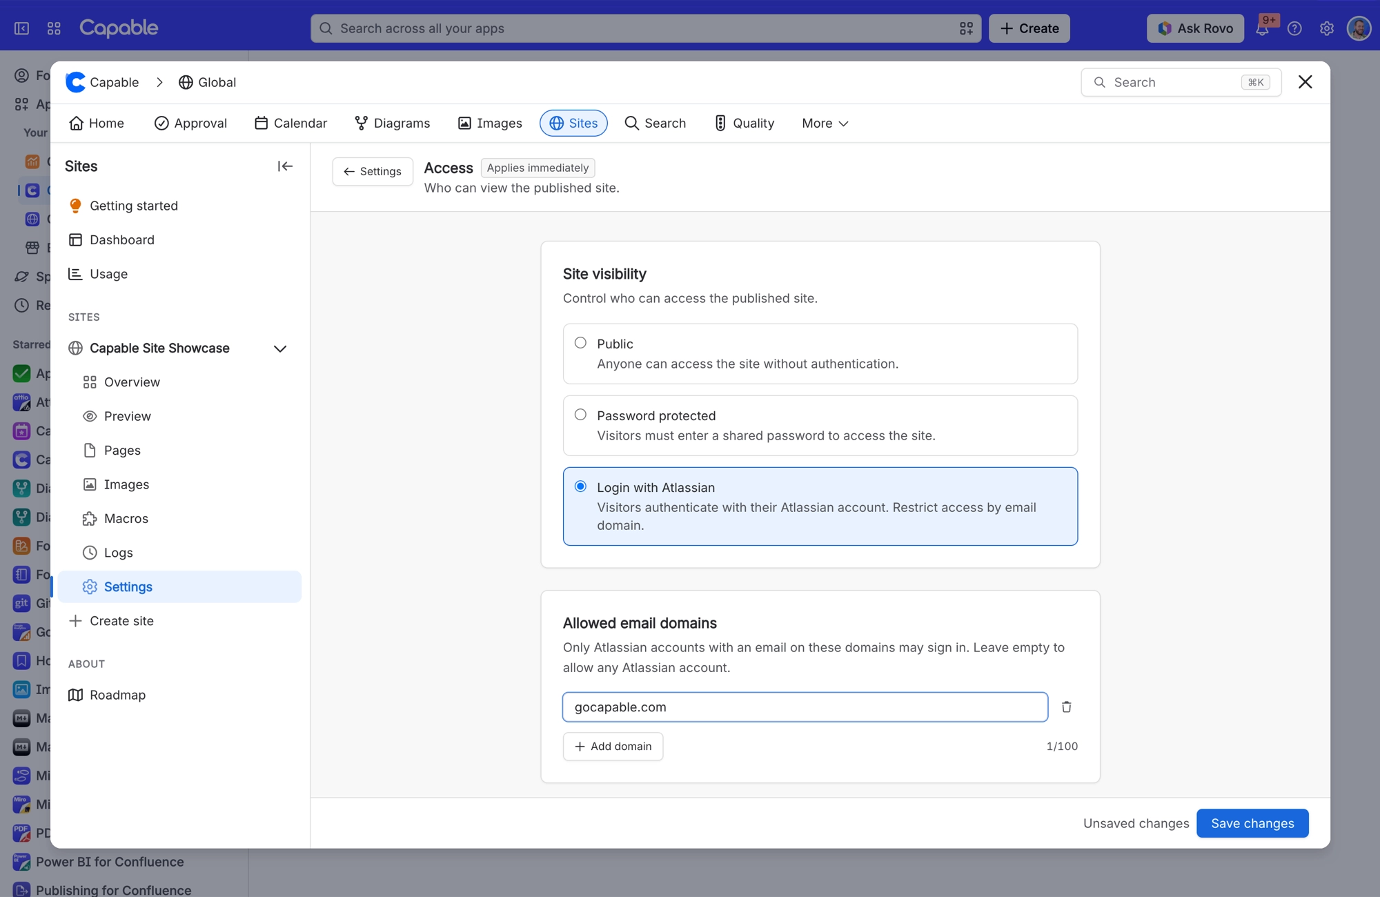The height and width of the screenshot is (897, 1380).
Task: Open the site Preview item
Action: click(x=116, y=416)
